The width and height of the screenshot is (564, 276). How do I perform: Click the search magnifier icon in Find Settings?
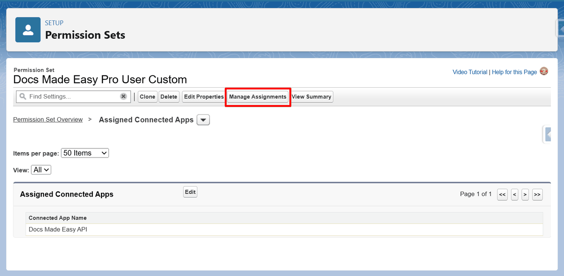point(23,96)
